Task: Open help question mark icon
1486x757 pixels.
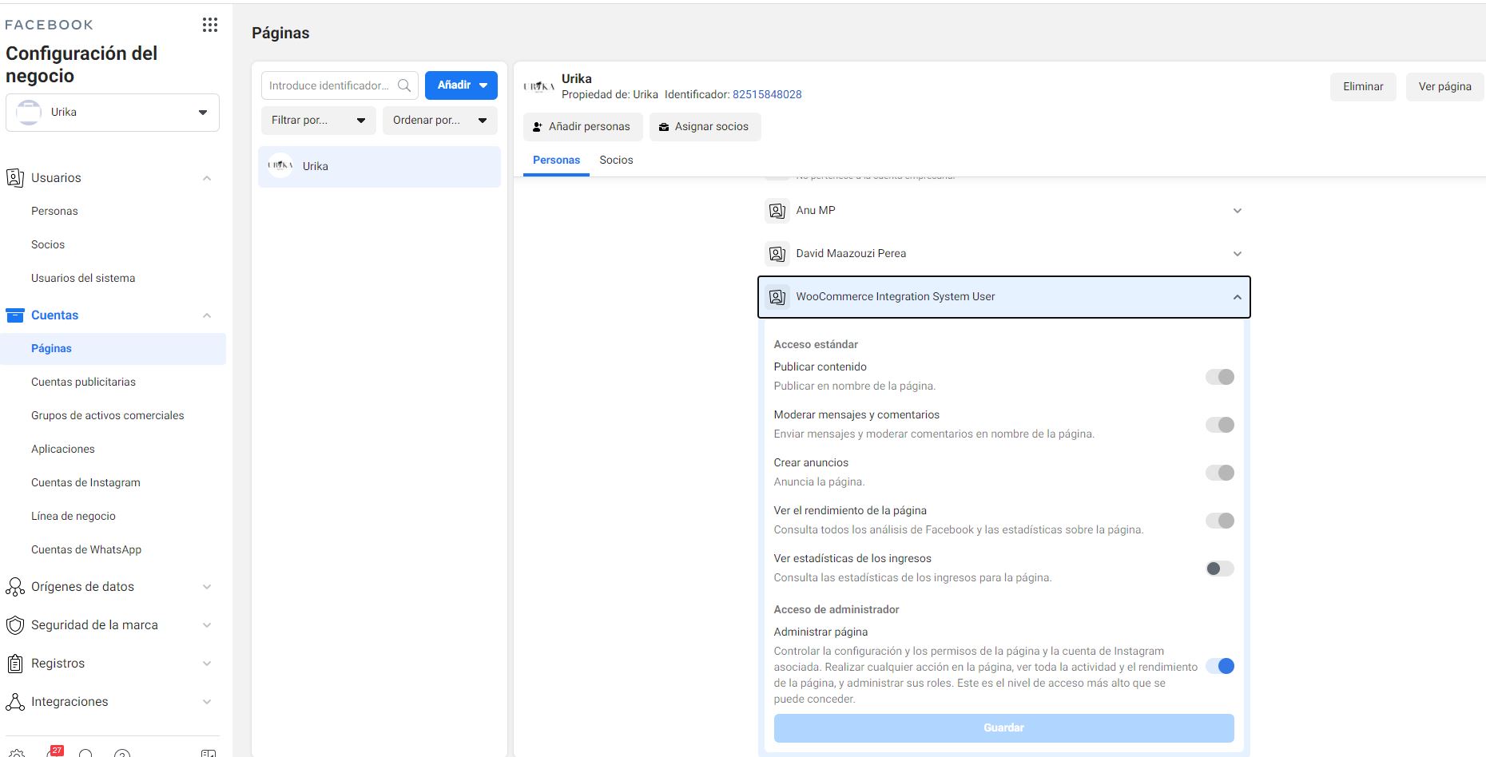Action: (x=122, y=753)
